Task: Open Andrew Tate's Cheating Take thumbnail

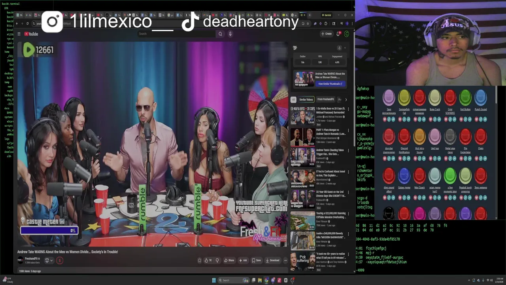Action: 303,158
